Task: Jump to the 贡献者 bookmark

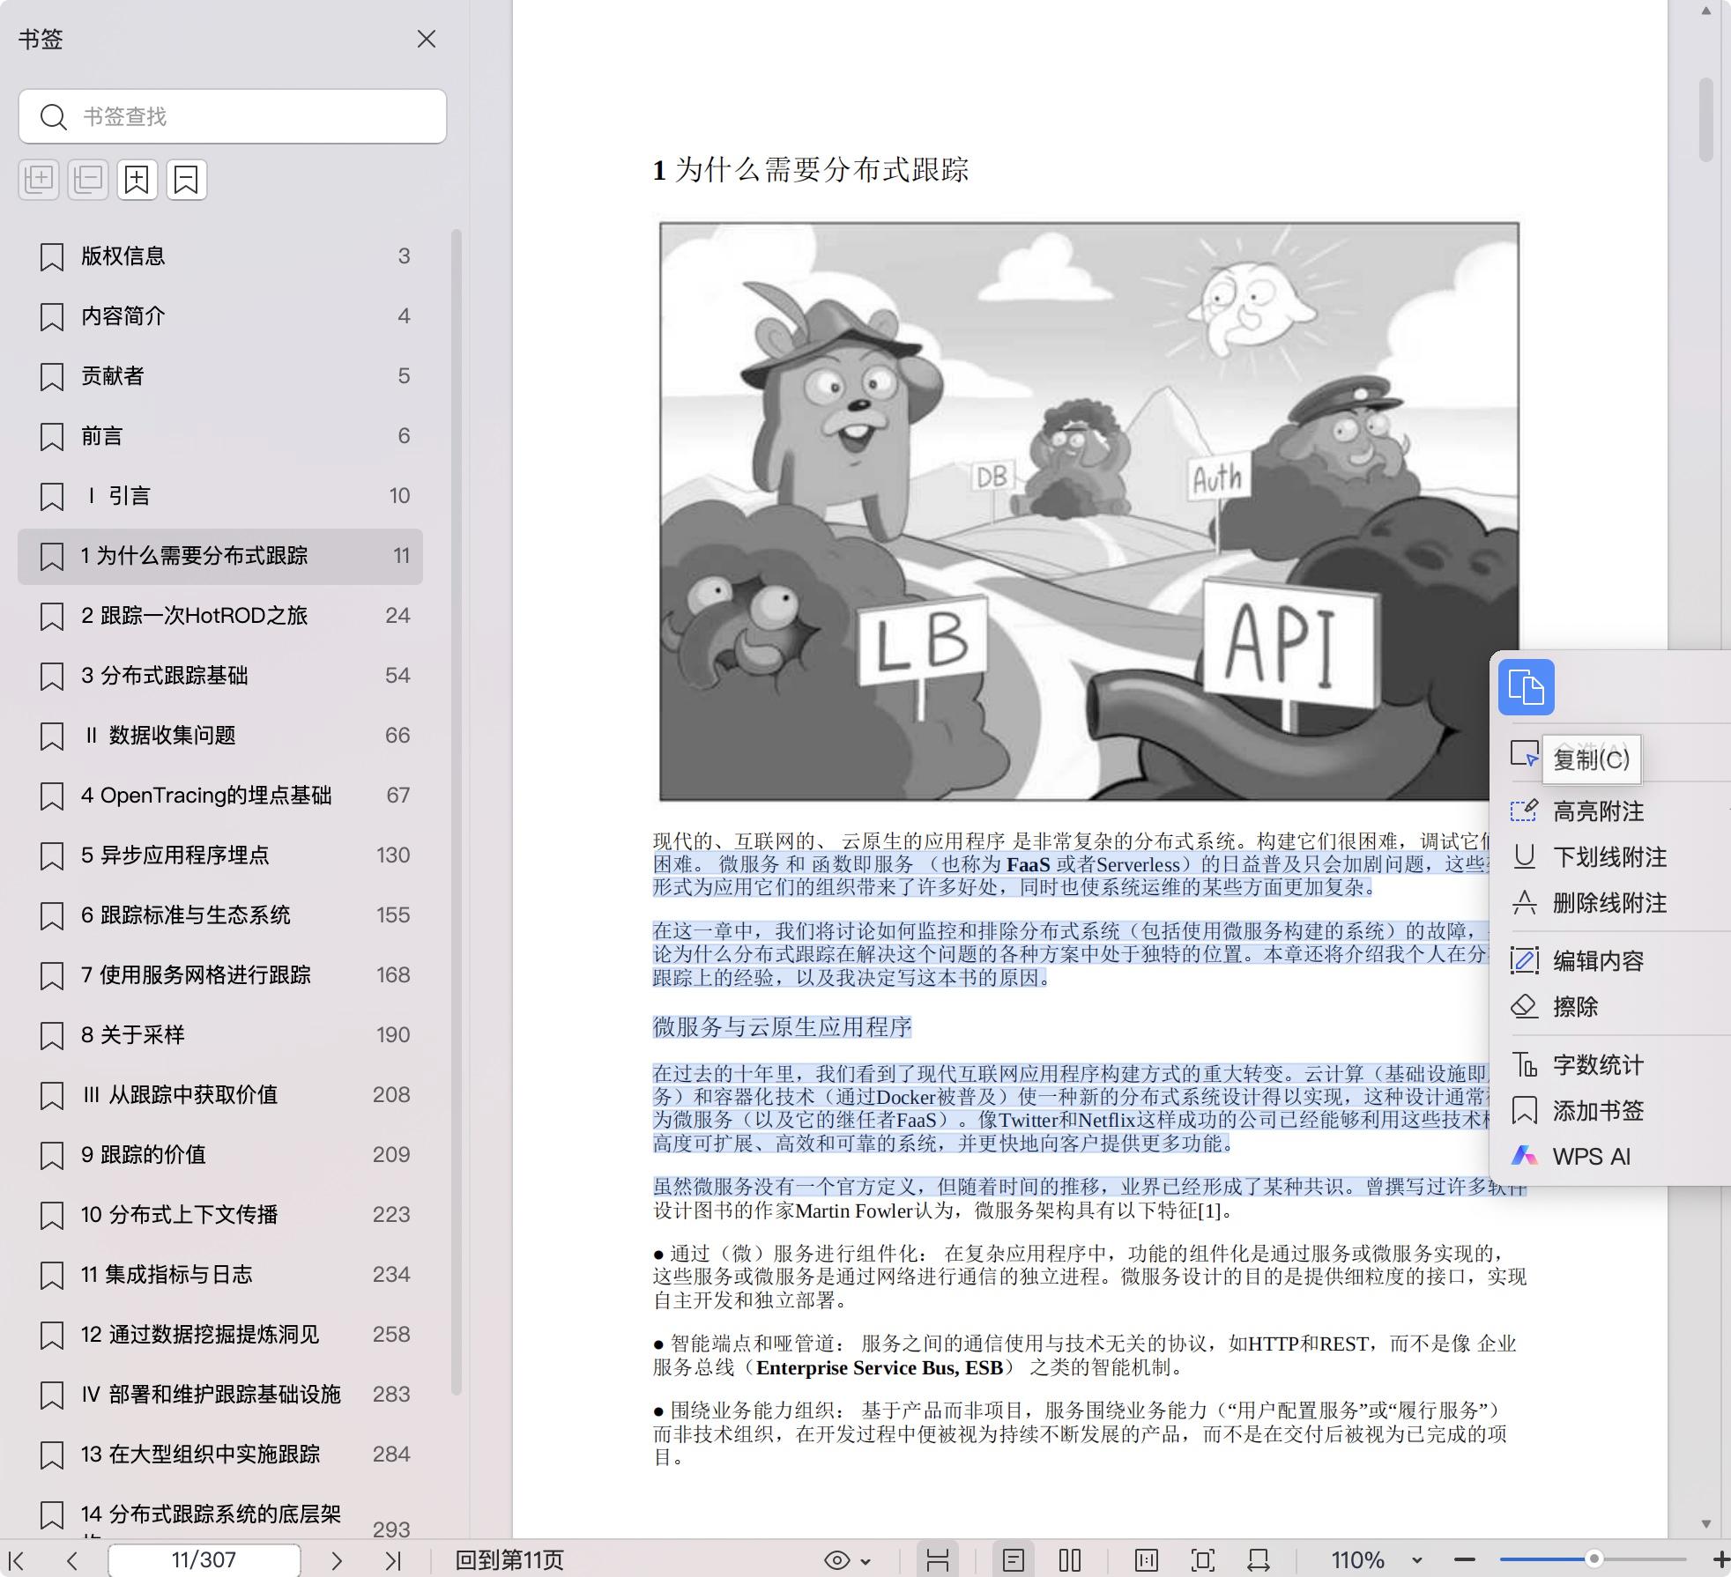Action: pos(220,376)
